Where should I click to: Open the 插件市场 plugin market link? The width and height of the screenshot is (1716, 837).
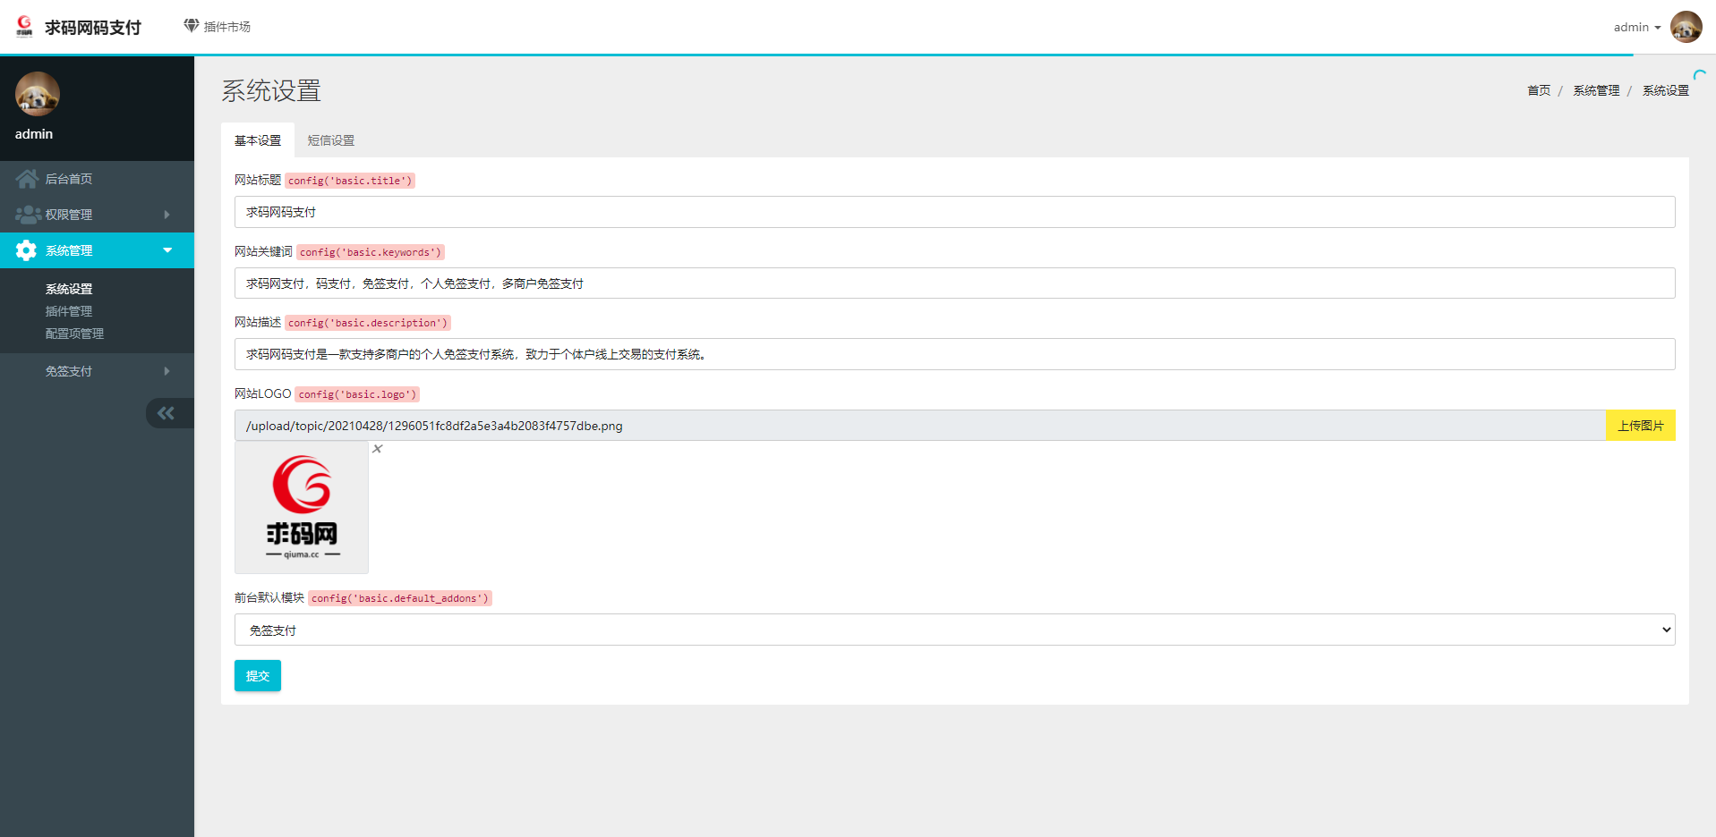(217, 27)
